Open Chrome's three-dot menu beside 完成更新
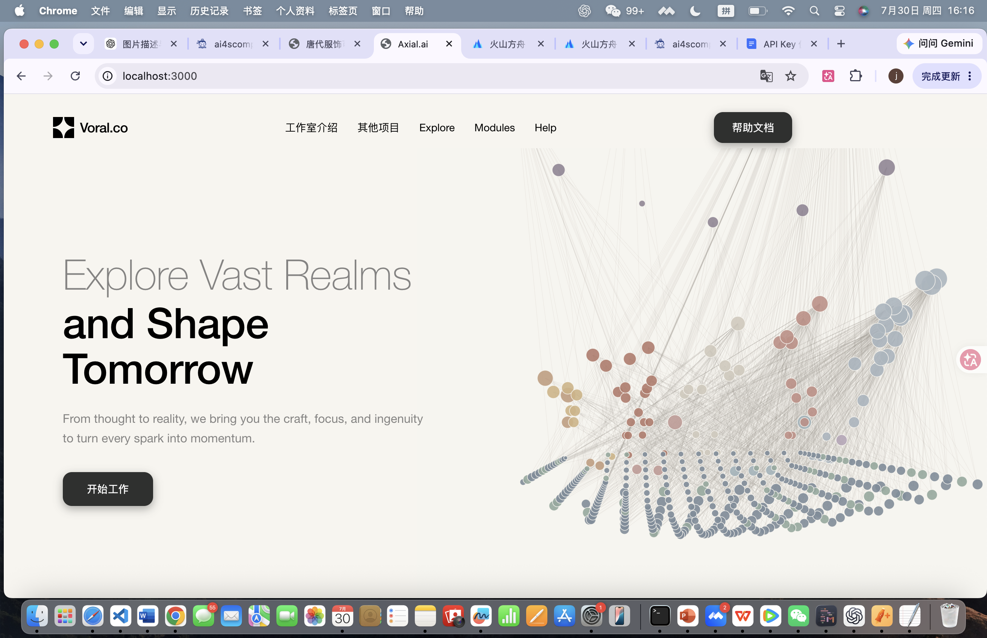Screen dimensions: 987x638 tap(970, 76)
